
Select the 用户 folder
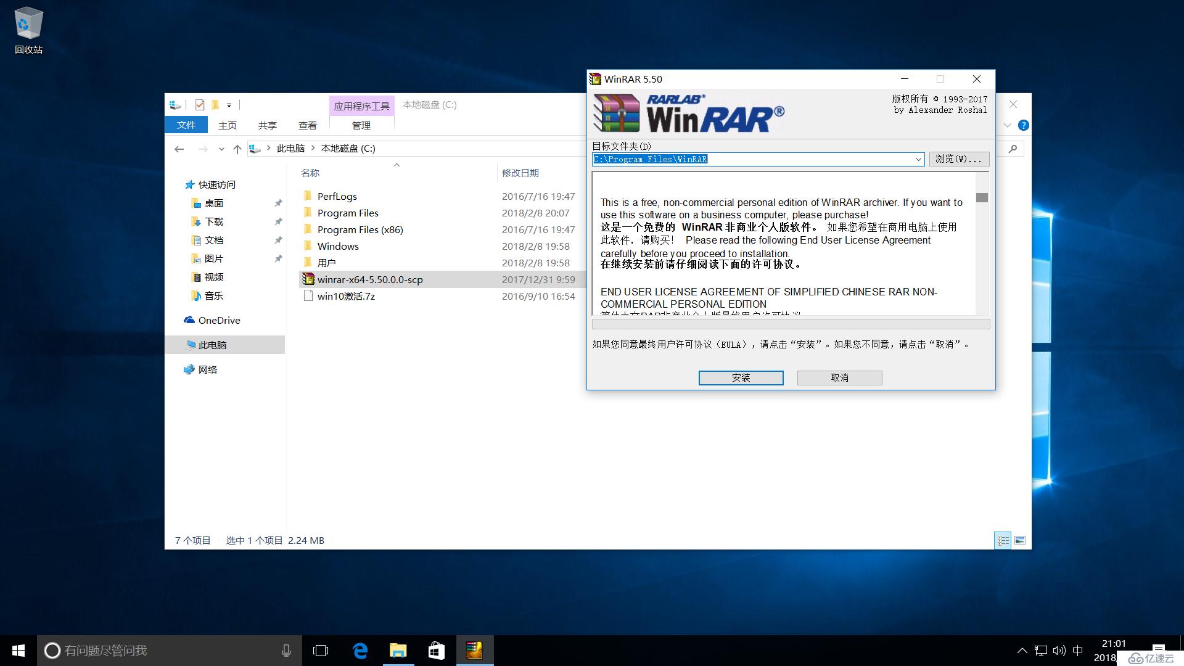tap(326, 263)
